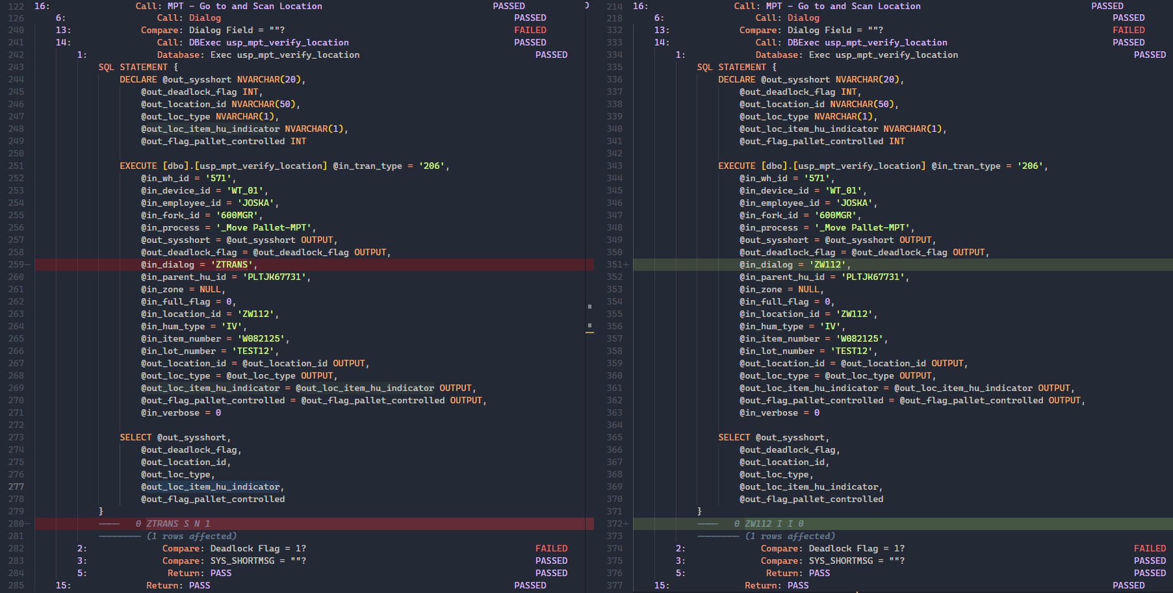The width and height of the screenshot is (1173, 593).
Task: Click '@out_loc_type NVARCHAR(1)' on line 247
Action: coord(207,116)
